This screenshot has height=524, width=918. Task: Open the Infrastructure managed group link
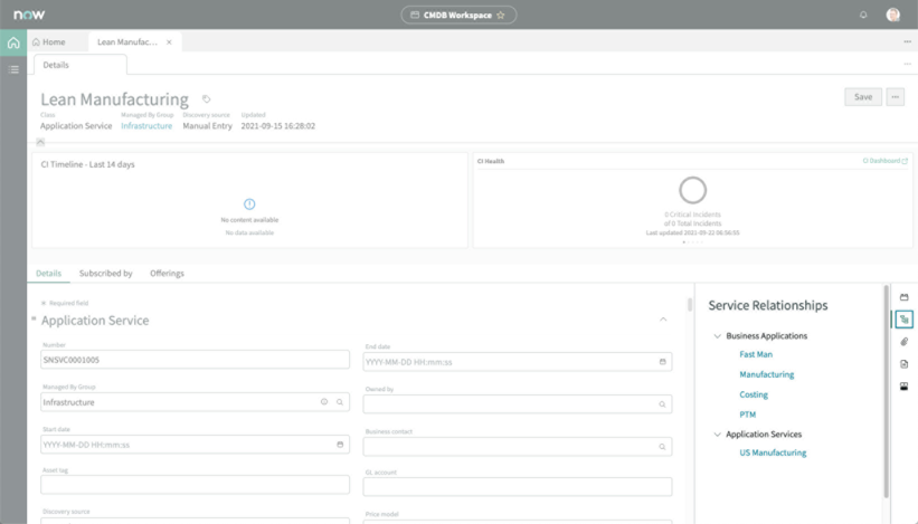(x=146, y=126)
